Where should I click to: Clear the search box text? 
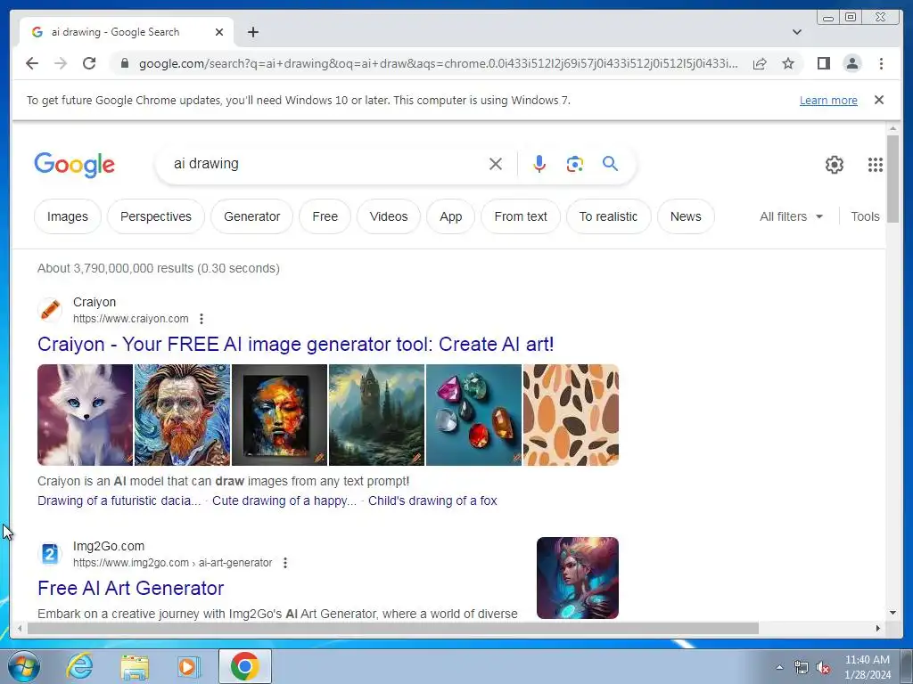tap(496, 164)
